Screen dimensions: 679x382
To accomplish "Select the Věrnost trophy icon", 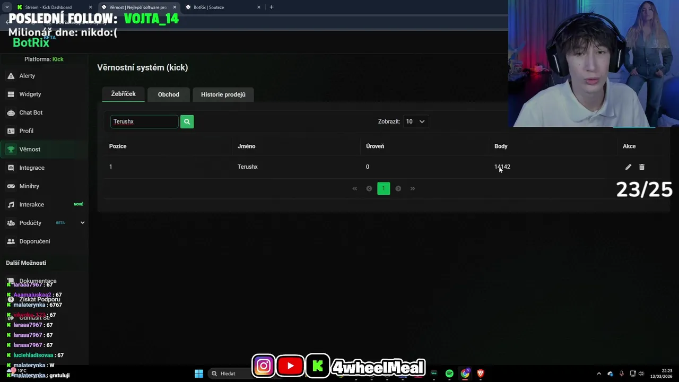I will 11,150.
